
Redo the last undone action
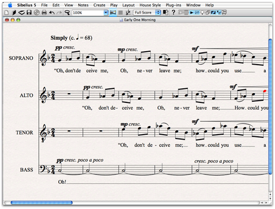(59, 12)
